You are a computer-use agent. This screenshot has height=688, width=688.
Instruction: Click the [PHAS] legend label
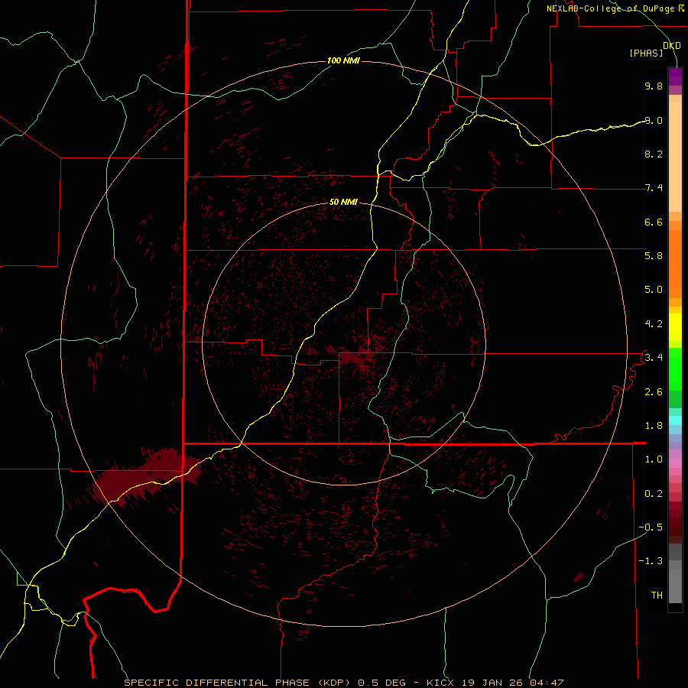[x=646, y=53]
